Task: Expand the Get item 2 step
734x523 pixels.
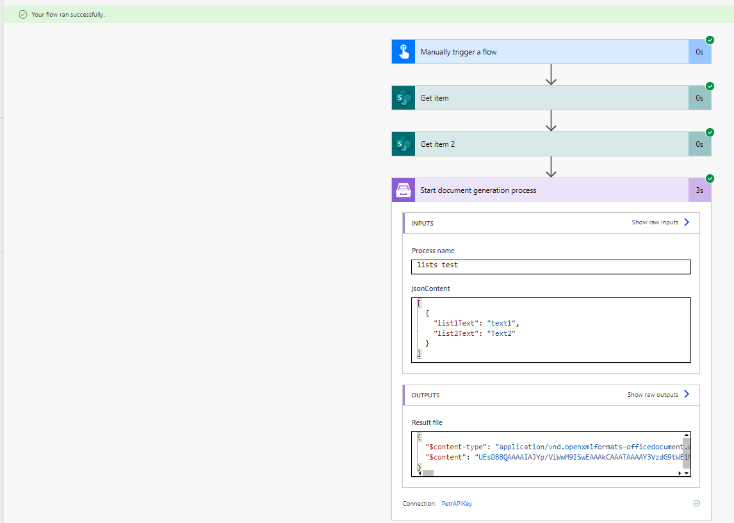Action: pos(551,144)
